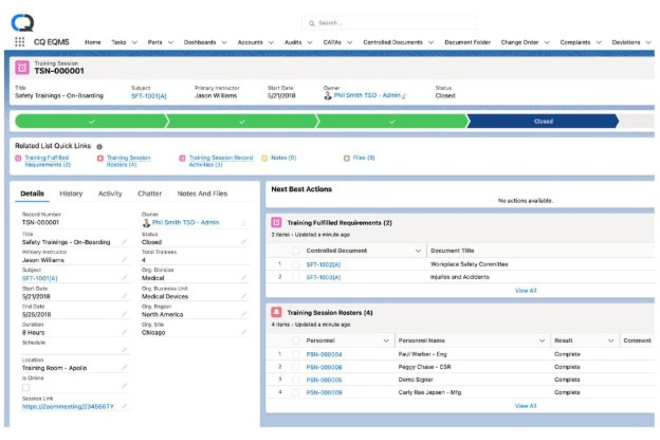660x440 pixels.
Task: Edit the Org. Region field using its pencil icon
Action: point(244,314)
